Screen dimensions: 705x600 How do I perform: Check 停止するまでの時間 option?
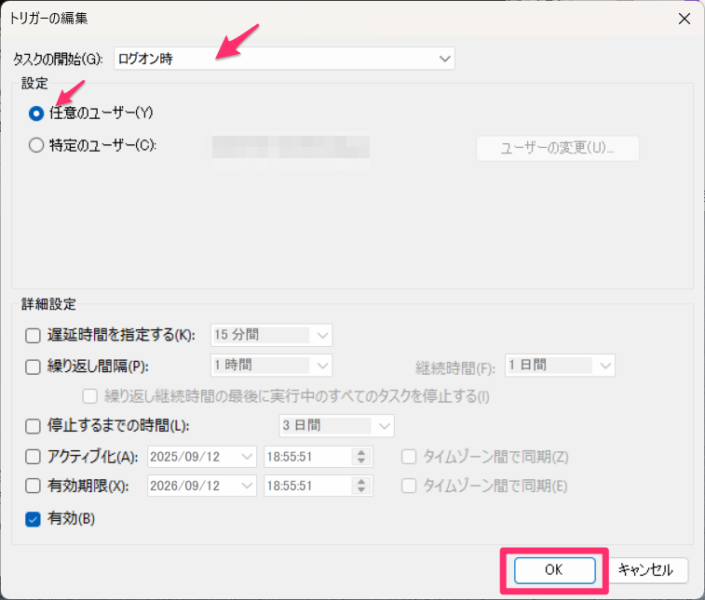pos(33,426)
